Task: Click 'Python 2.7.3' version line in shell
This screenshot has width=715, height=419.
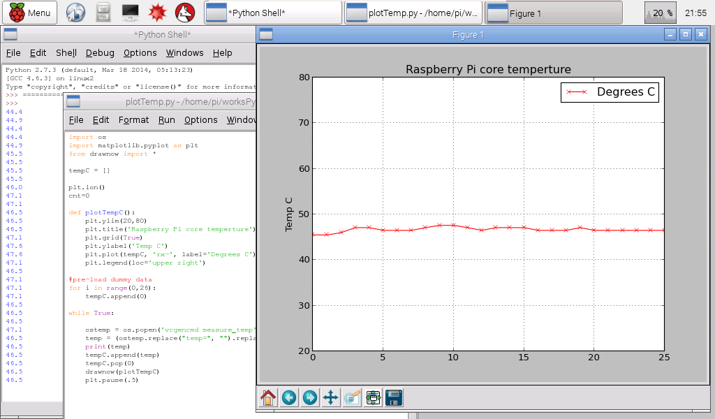Action: click(x=99, y=70)
